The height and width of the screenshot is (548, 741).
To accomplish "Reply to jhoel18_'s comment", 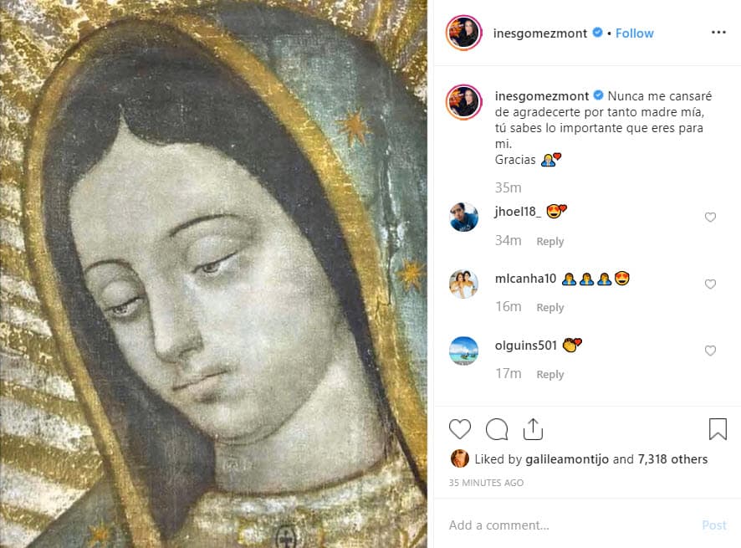I will coord(550,241).
